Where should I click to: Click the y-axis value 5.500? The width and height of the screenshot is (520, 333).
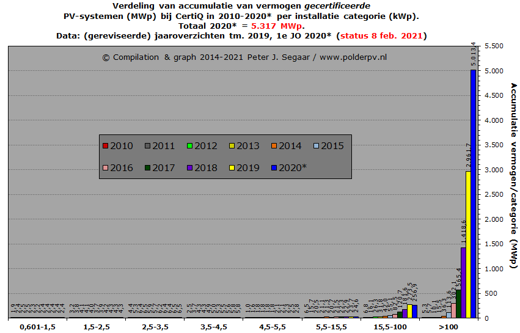click(x=494, y=46)
